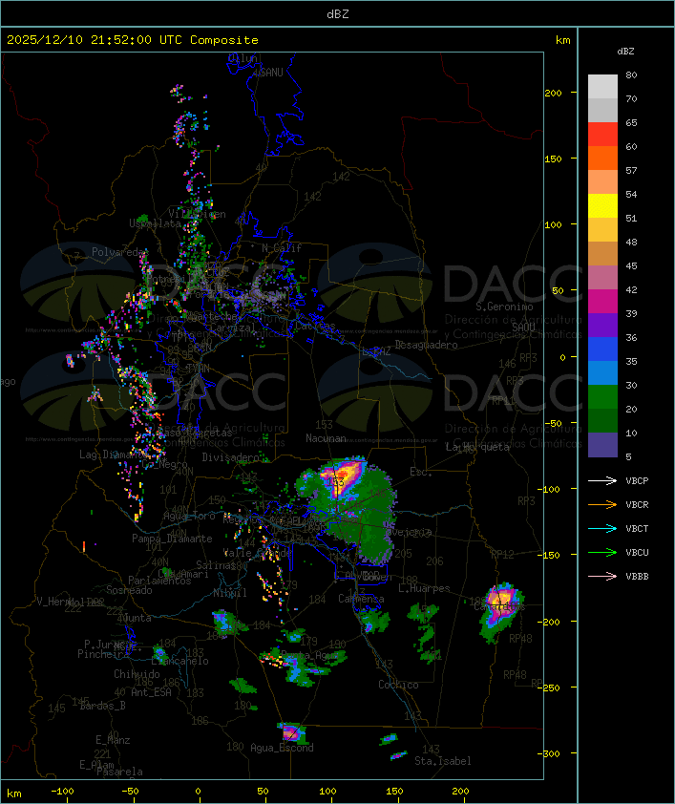Click the 'Polvaredas' map label
Screen dimensions: 675x804
[x=119, y=252]
